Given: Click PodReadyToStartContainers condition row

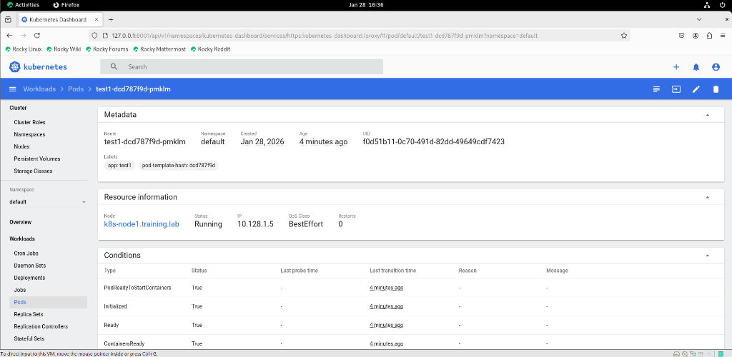Looking at the screenshot, I should click(x=411, y=288).
